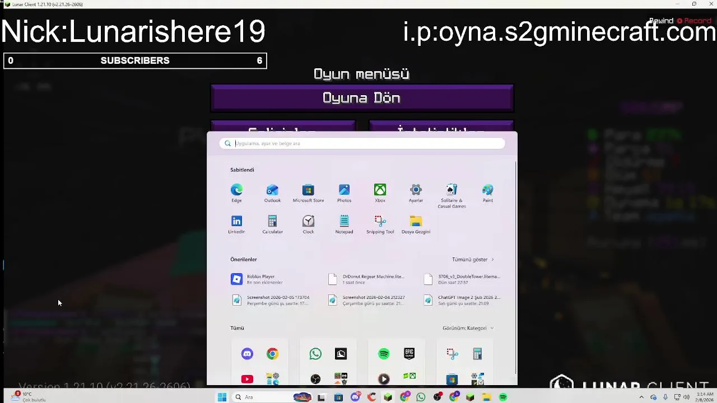The height and width of the screenshot is (403, 717).
Task: Open the Görünüm: Kategori dropdown
Action: pyautogui.click(x=468, y=328)
